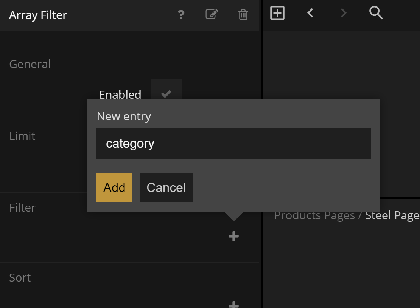420x308 pixels.
Task: Collapse the General section header
Action: coord(30,64)
